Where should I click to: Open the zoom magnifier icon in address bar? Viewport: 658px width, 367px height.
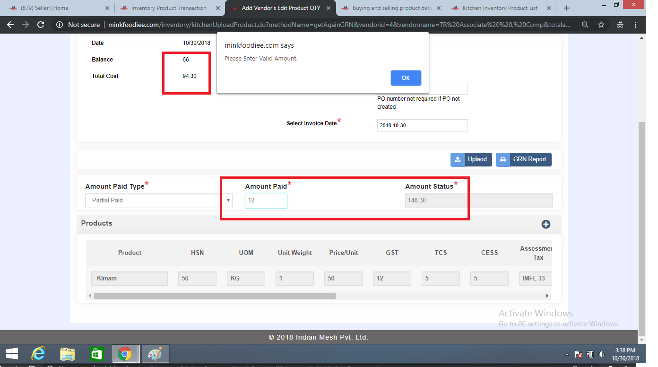[x=585, y=25]
